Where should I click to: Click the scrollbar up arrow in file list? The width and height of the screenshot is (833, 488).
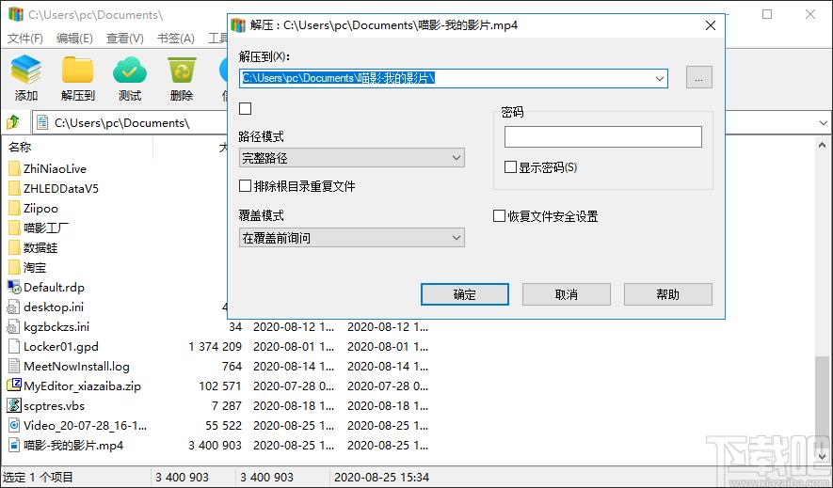click(x=823, y=145)
